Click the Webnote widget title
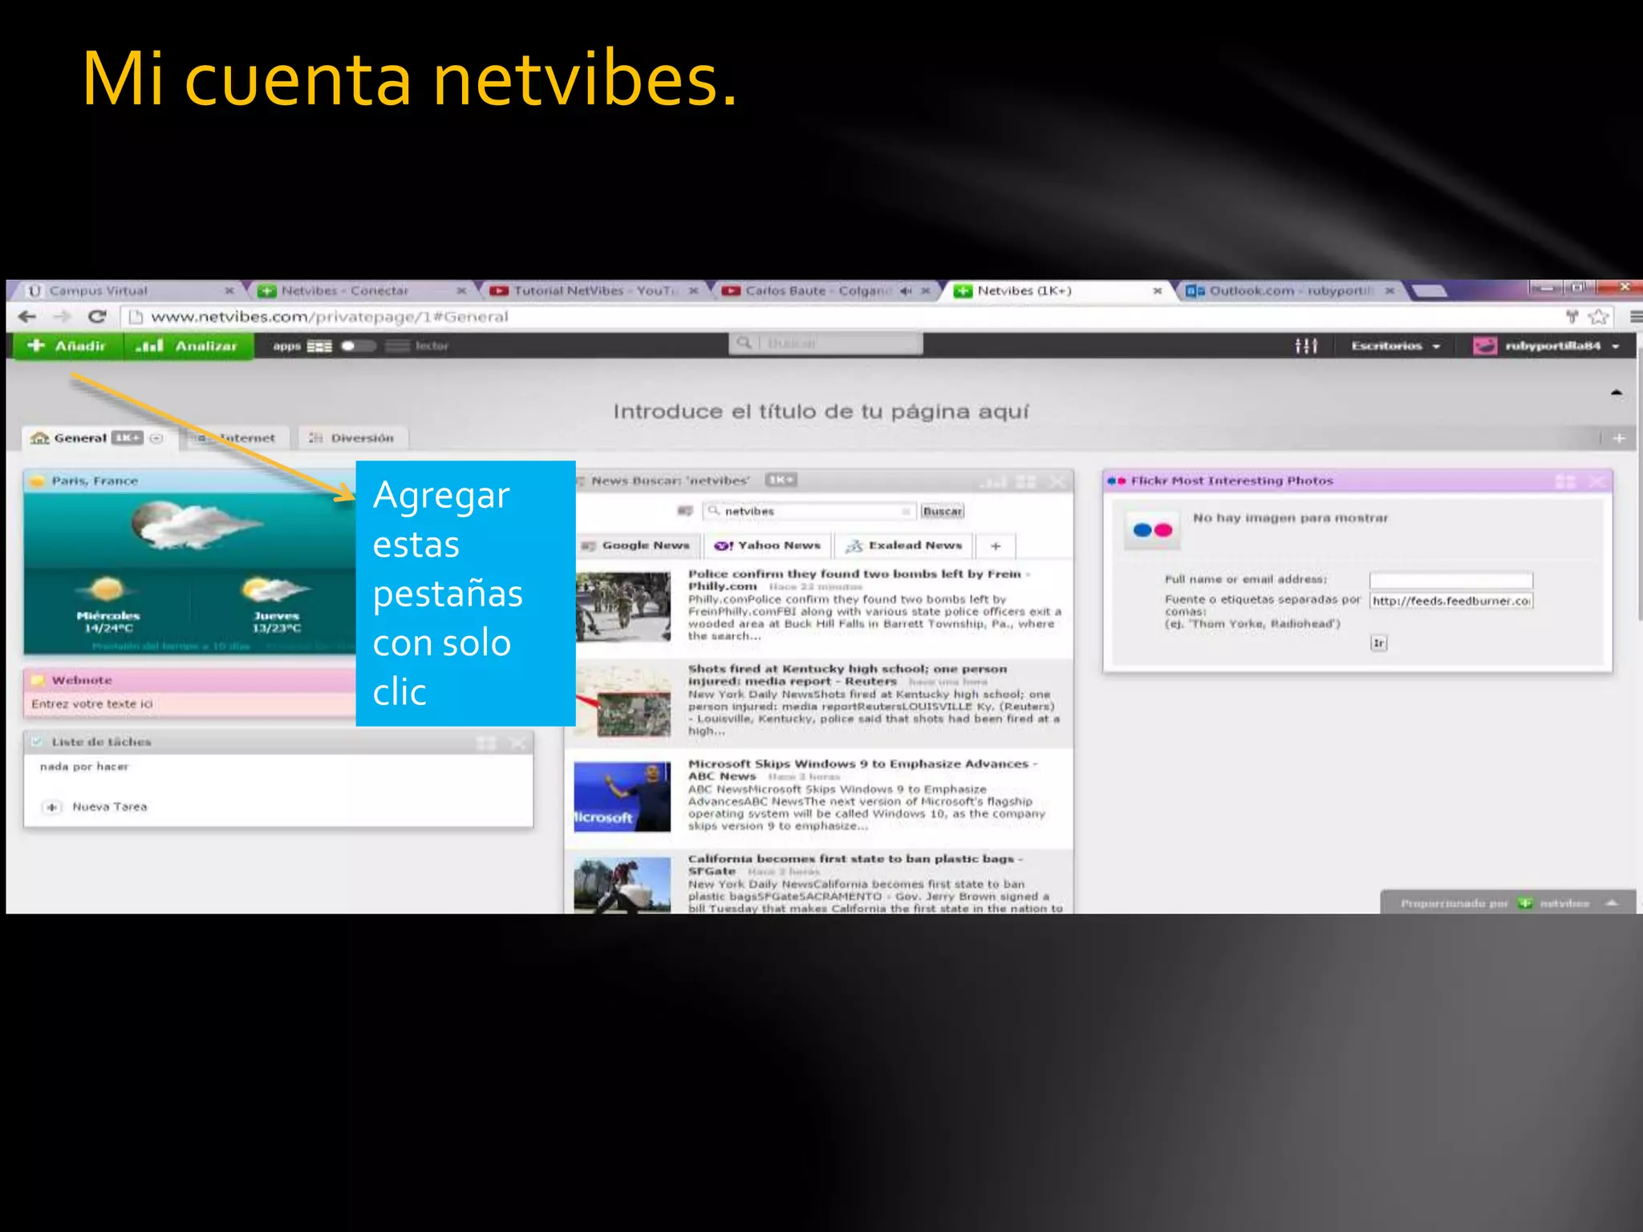1643x1232 pixels. pyautogui.click(x=82, y=680)
